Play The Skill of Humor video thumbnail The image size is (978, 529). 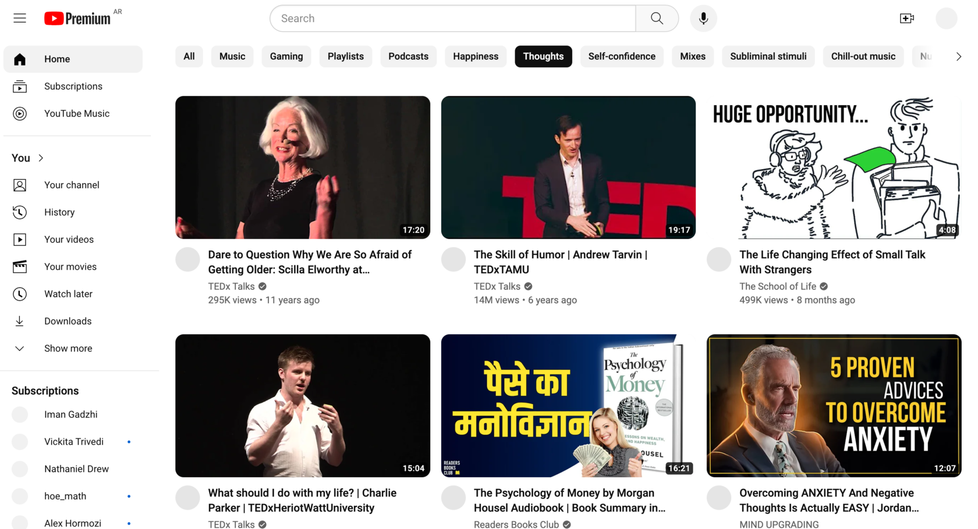(x=568, y=167)
